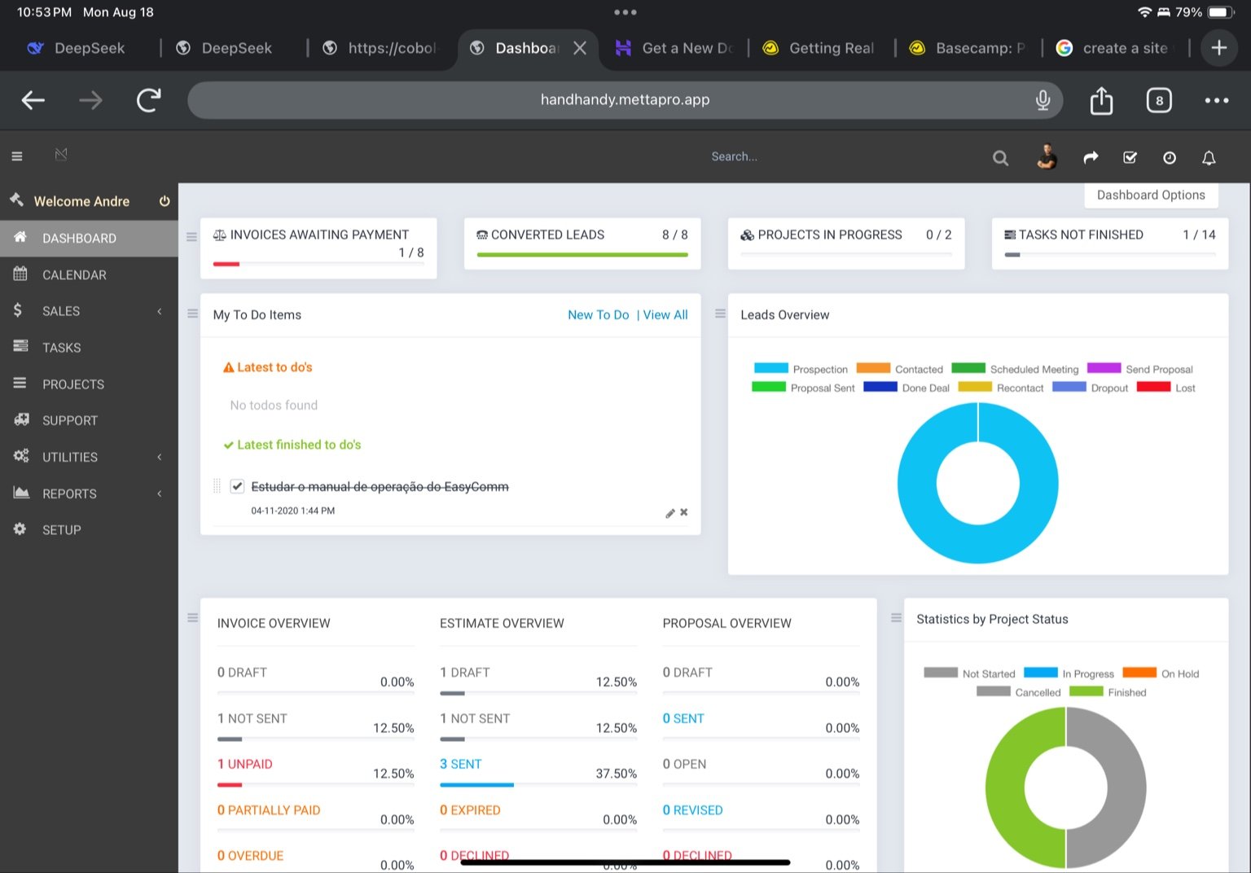Click the to-do checklist icon in header
This screenshot has height=873, width=1251.
pyautogui.click(x=1130, y=158)
